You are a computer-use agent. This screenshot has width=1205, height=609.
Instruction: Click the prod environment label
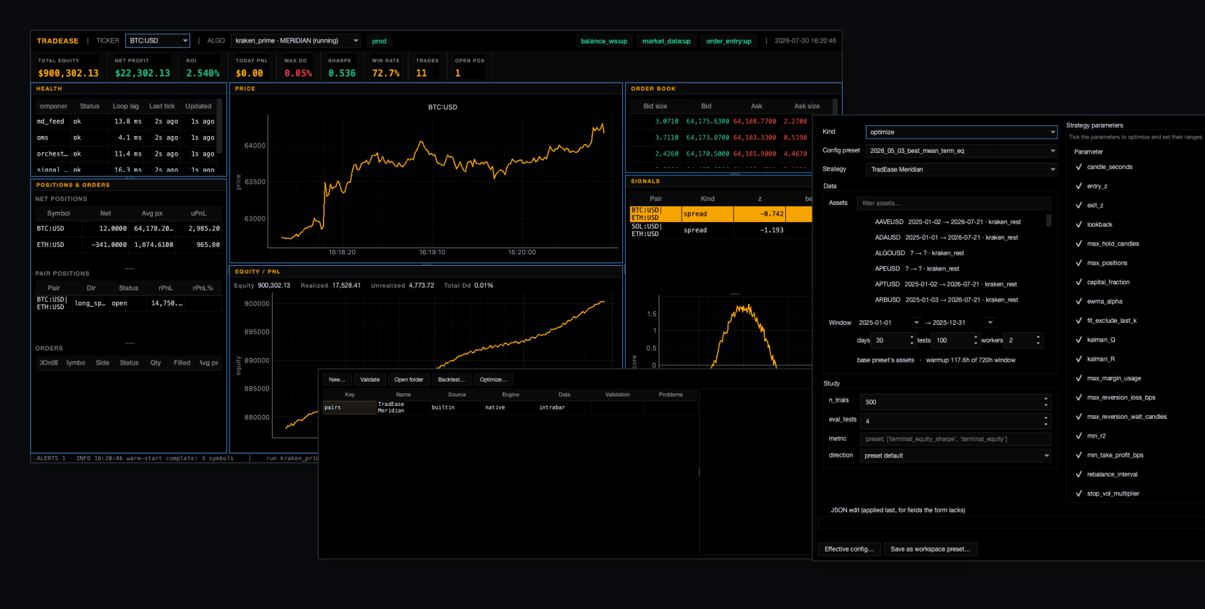[x=379, y=41]
